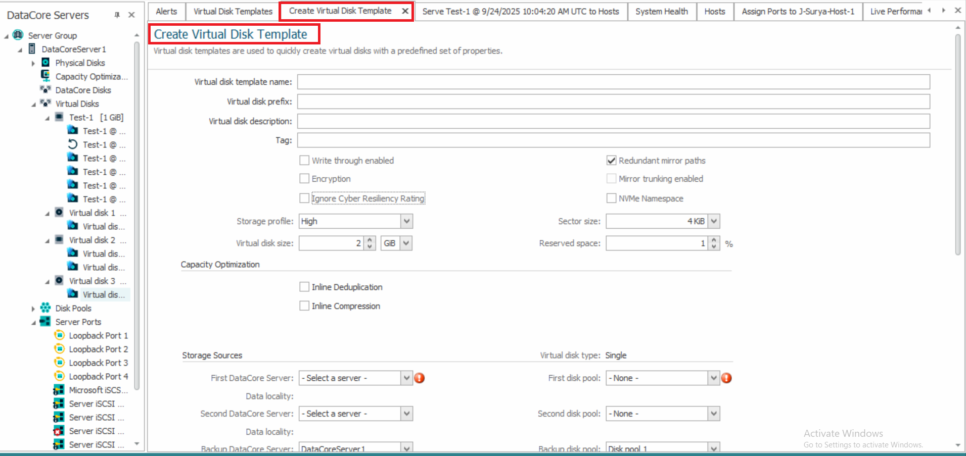Viewport: 966px width, 456px height.
Task: Uncheck Redundant mirror paths
Action: click(x=611, y=161)
